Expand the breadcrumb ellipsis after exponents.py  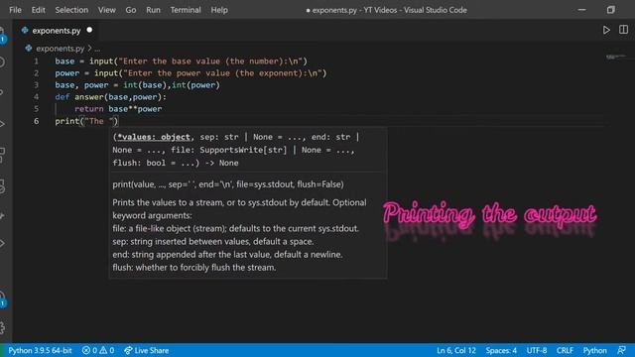(x=97, y=49)
